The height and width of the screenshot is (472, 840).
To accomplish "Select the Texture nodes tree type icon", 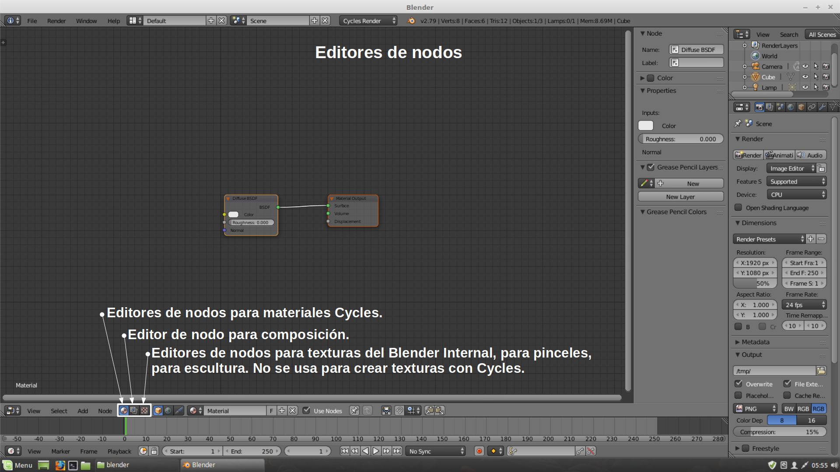I will click(144, 410).
